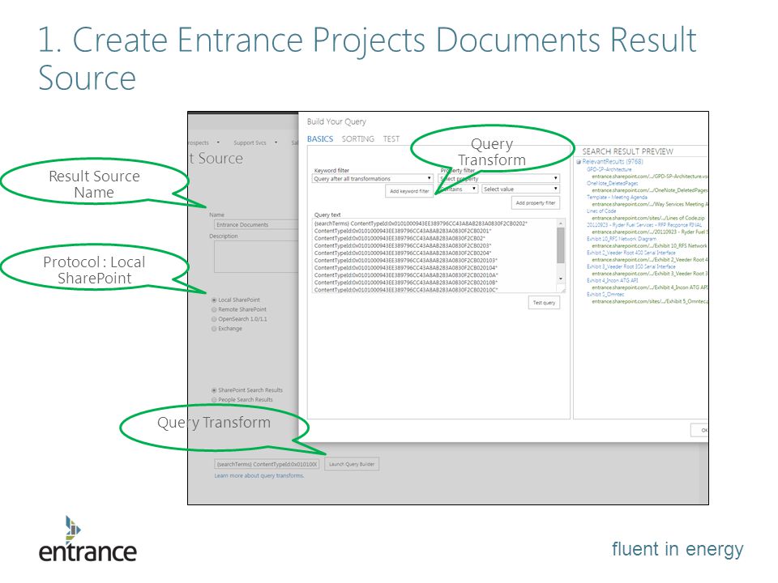This screenshot has width=778, height=583.
Task: Open Template - Meeting Agenda result
Action: click(x=618, y=197)
